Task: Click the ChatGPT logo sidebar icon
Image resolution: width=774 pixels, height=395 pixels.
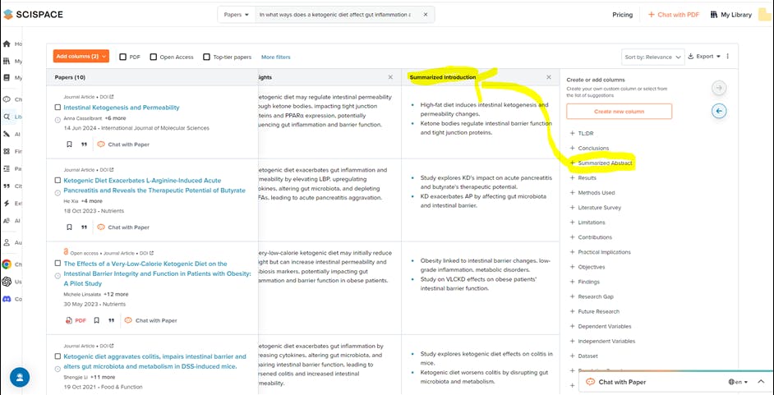Action: pos(7,282)
